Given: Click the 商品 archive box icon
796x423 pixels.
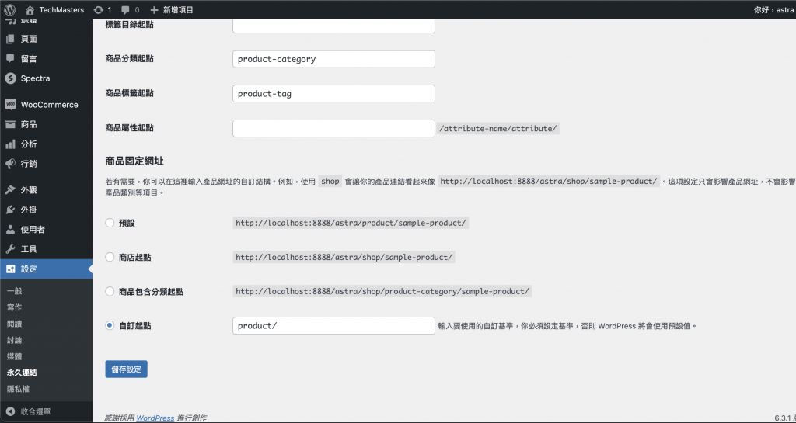Looking at the screenshot, I should click(x=10, y=125).
